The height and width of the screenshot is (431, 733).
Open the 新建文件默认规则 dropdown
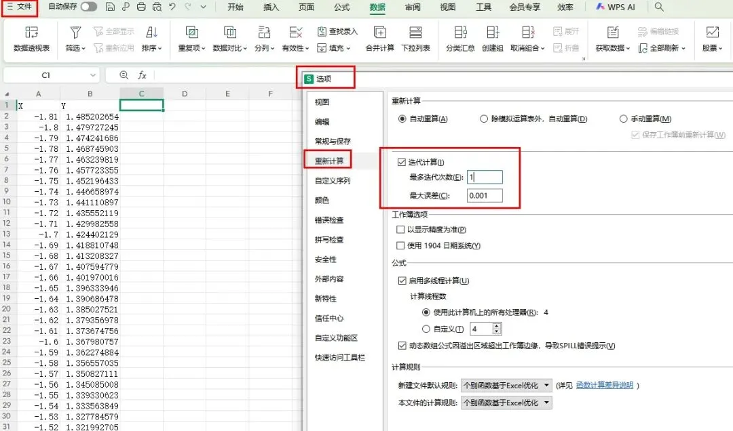(x=506, y=385)
